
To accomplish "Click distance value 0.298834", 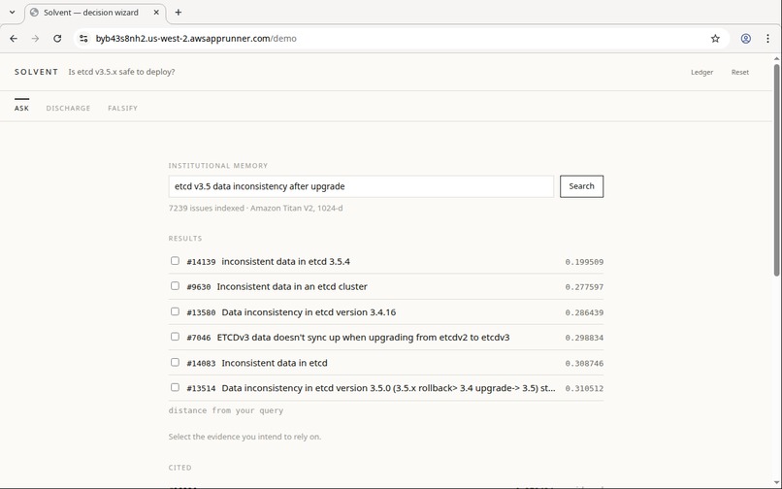I will pyautogui.click(x=584, y=338).
